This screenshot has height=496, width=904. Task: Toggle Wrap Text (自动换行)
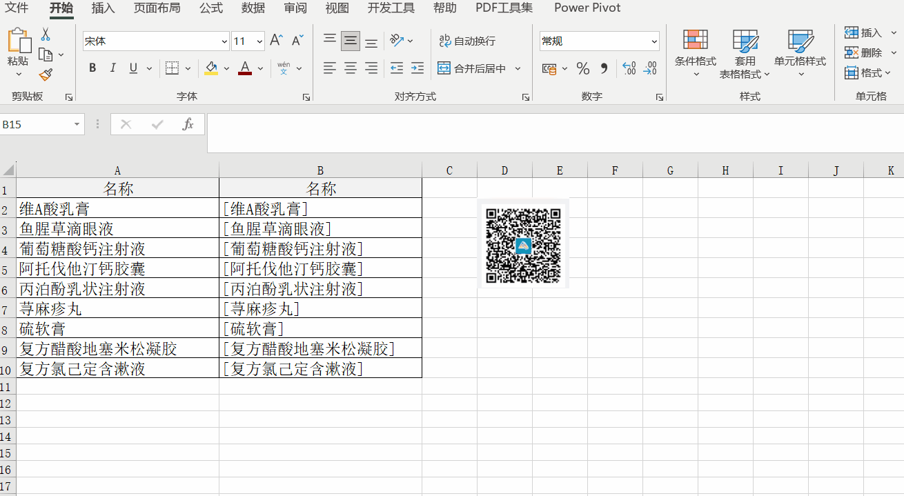467,41
